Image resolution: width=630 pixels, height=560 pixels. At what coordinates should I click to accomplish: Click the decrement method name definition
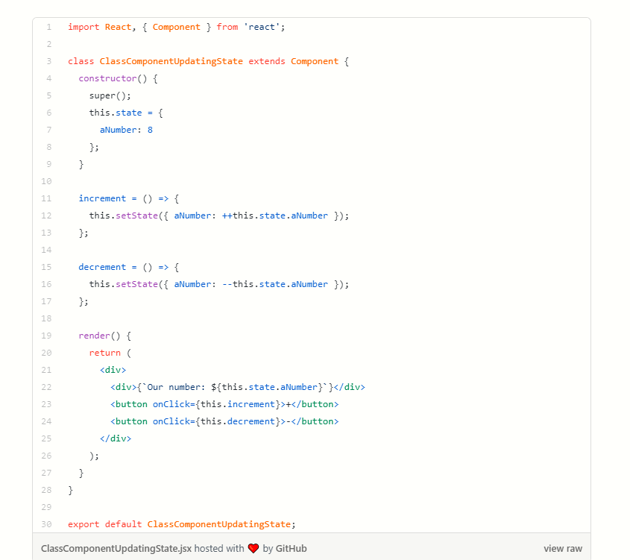pyautogui.click(x=102, y=267)
